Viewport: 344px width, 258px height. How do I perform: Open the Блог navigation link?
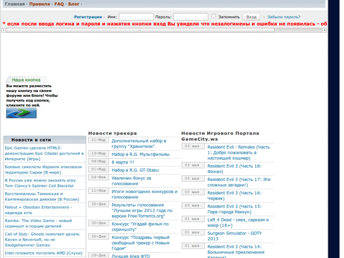coord(74,4)
